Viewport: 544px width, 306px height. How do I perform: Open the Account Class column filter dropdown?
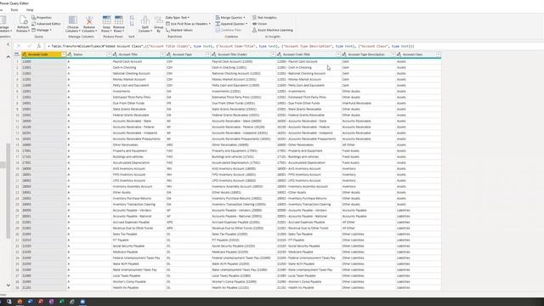[439, 54]
